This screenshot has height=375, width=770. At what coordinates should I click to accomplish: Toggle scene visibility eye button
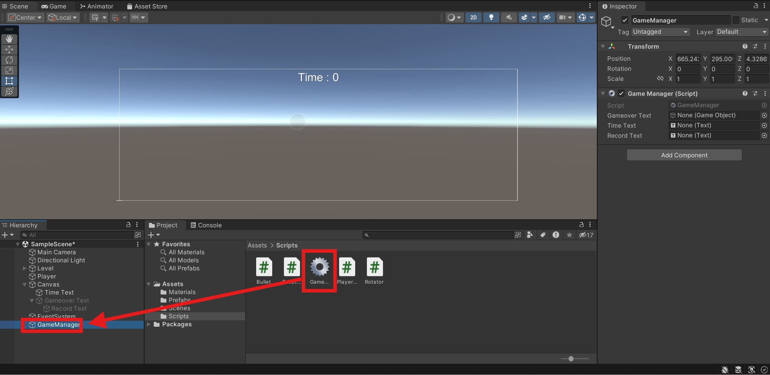tap(546, 17)
